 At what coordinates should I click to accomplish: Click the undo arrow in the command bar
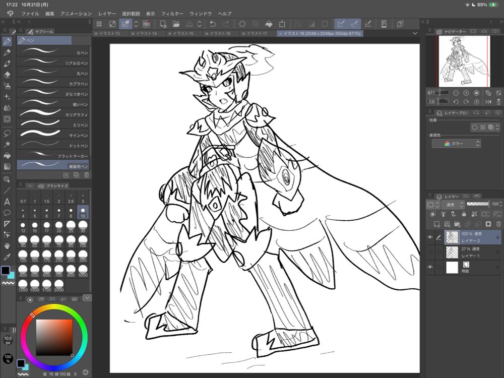213,24
